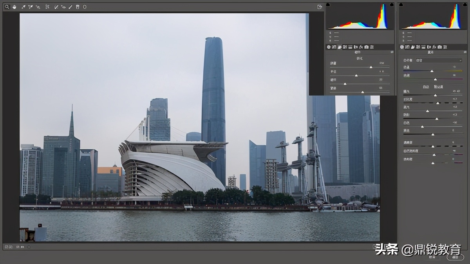This screenshot has width=470, height=264.
Task: Click the Blacks slider handle
Action: 433,134
